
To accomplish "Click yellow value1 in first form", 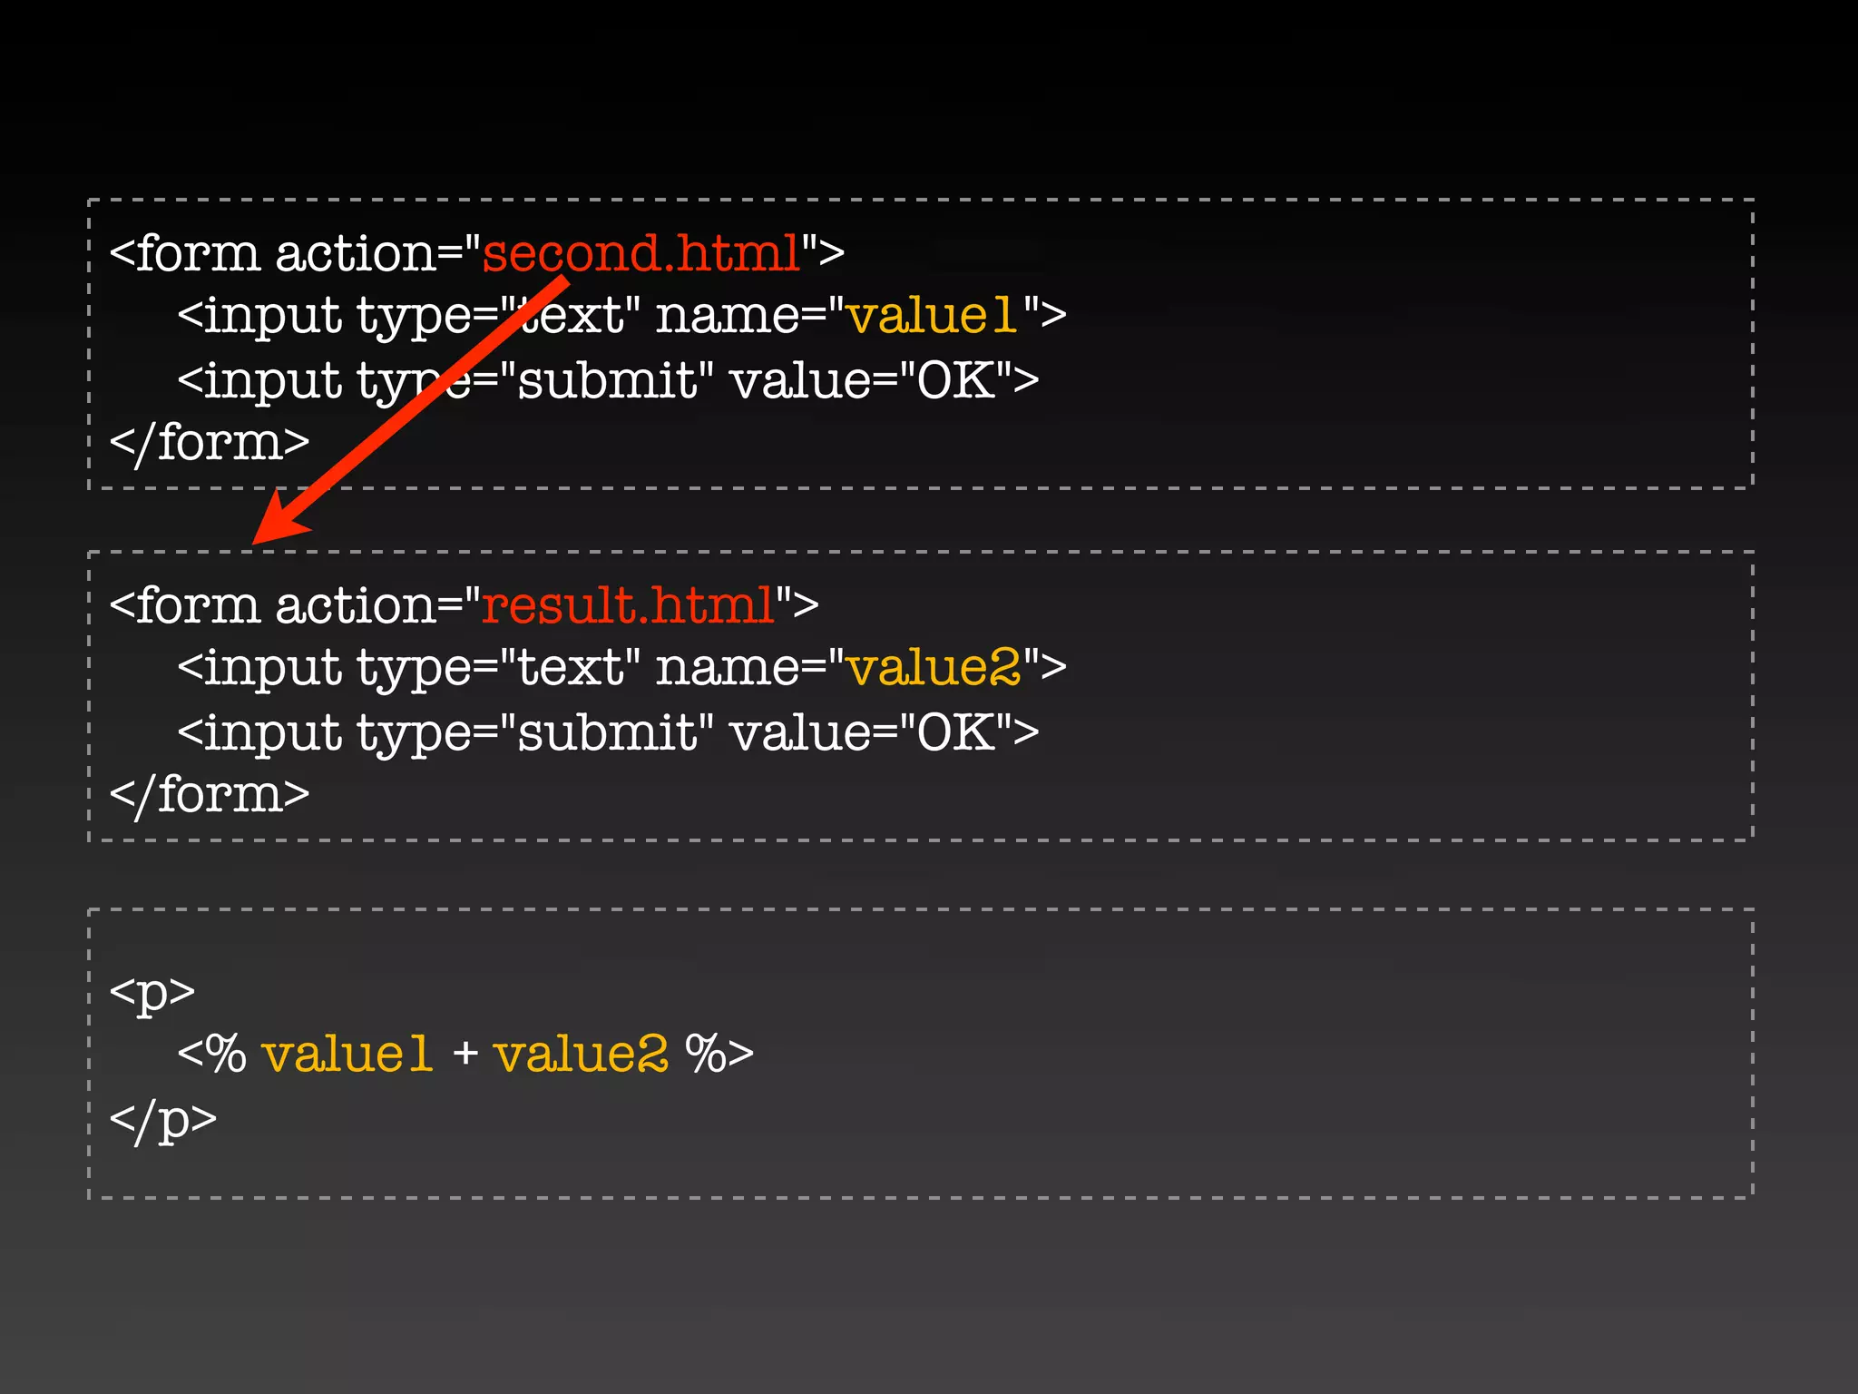I will pyautogui.click(x=931, y=316).
